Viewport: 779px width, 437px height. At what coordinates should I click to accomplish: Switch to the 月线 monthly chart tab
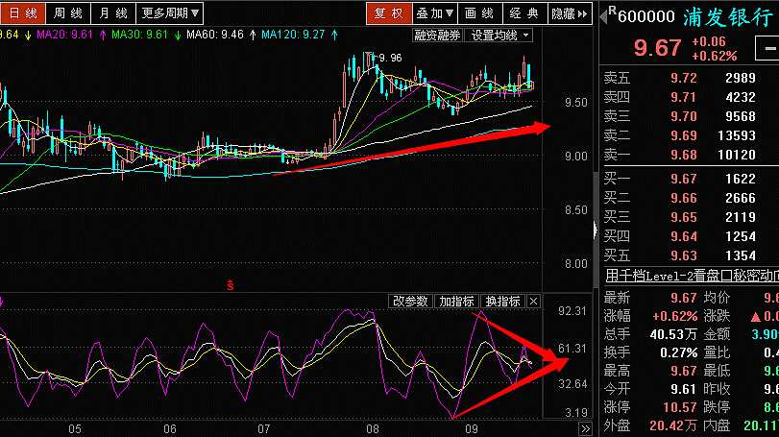point(113,12)
